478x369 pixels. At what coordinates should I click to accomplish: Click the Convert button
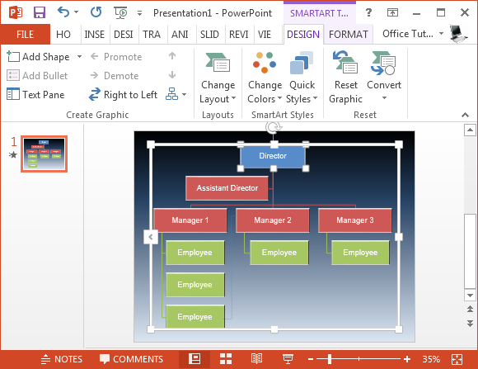pyautogui.click(x=384, y=77)
